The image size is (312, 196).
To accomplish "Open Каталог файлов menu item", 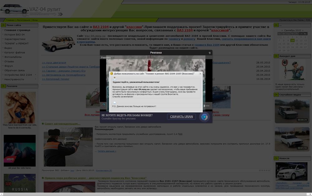I will tap(15, 52).
